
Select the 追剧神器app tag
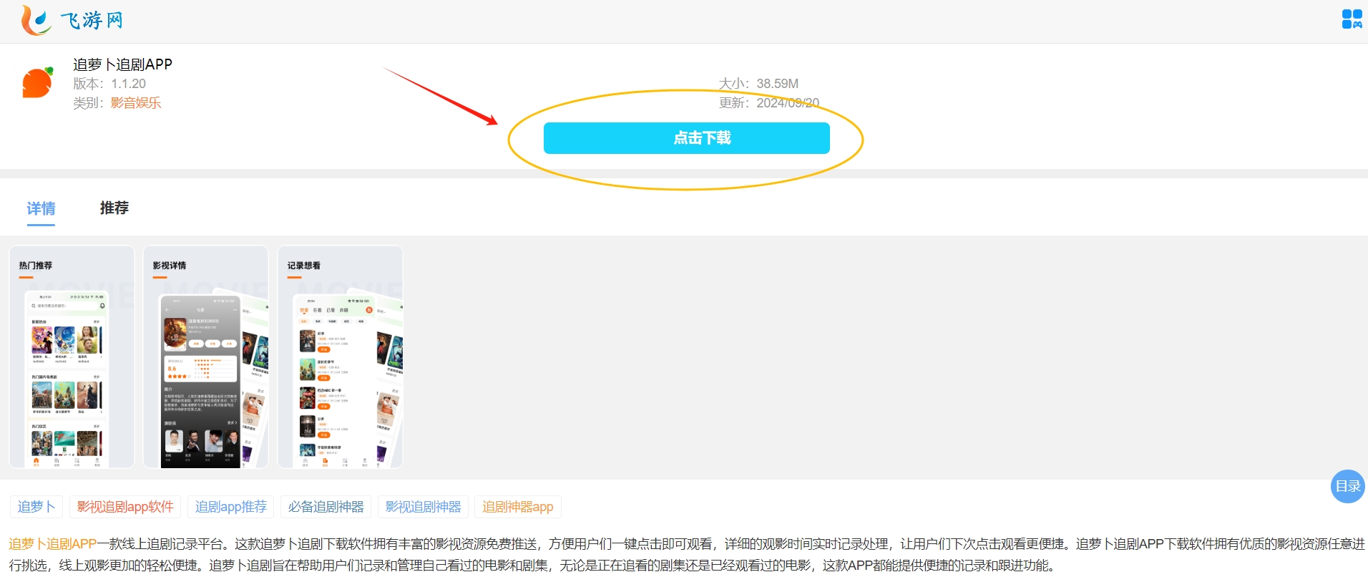coord(518,507)
